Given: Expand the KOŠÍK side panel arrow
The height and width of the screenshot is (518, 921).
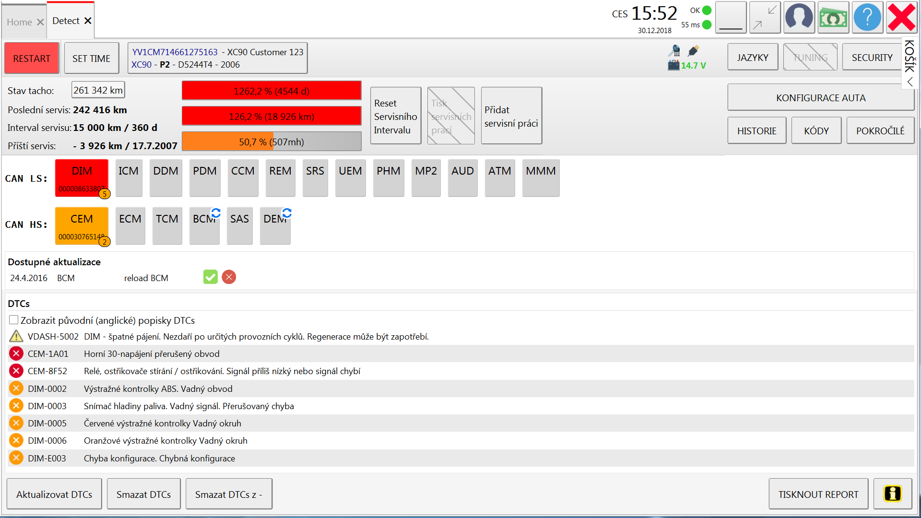Looking at the screenshot, I should tap(909, 82).
